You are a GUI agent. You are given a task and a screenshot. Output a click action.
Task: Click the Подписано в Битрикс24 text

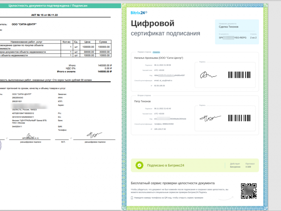coord(166,166)
